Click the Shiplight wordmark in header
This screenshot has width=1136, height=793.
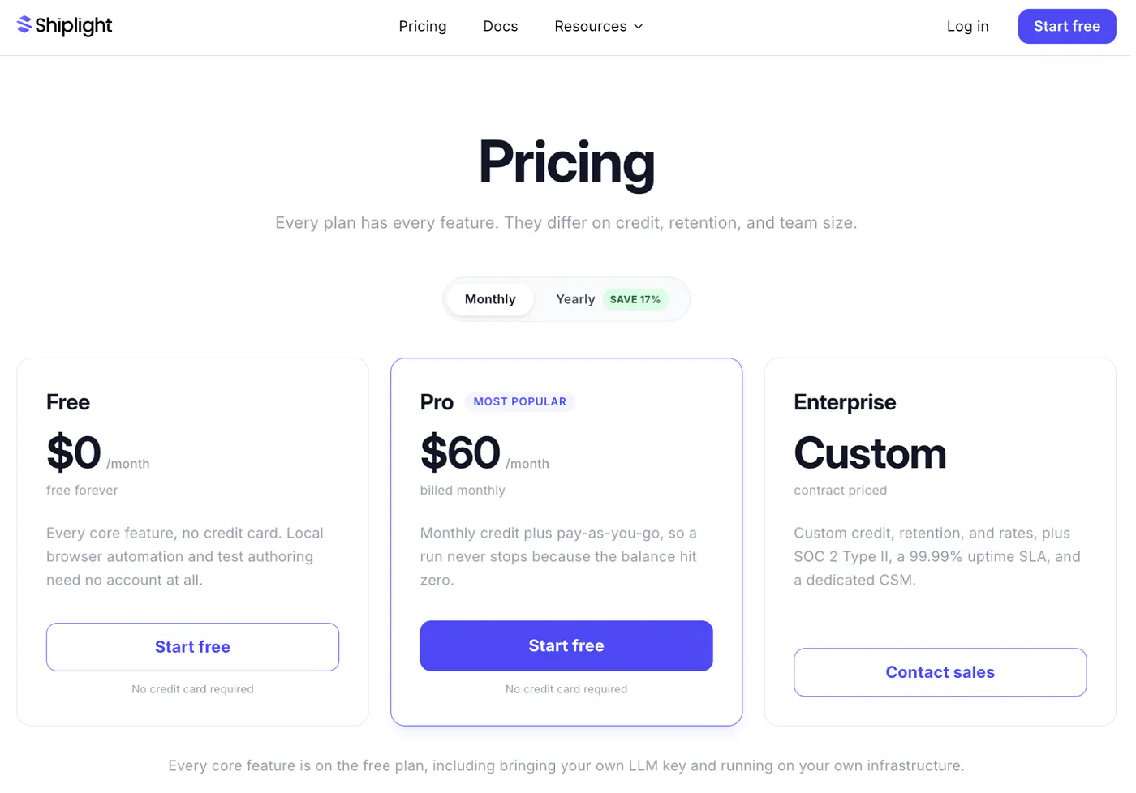(x=74, y=26)
